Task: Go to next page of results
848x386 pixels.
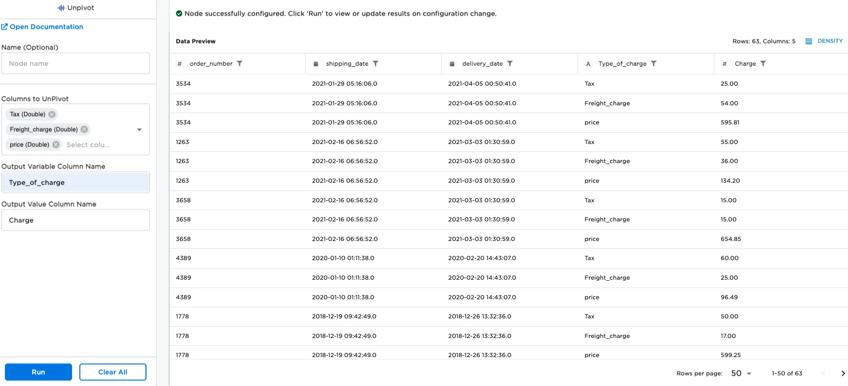Action: pos(843,373)
